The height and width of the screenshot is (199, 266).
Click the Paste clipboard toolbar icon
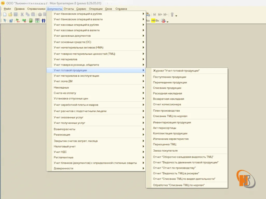(x=33, y=15)
